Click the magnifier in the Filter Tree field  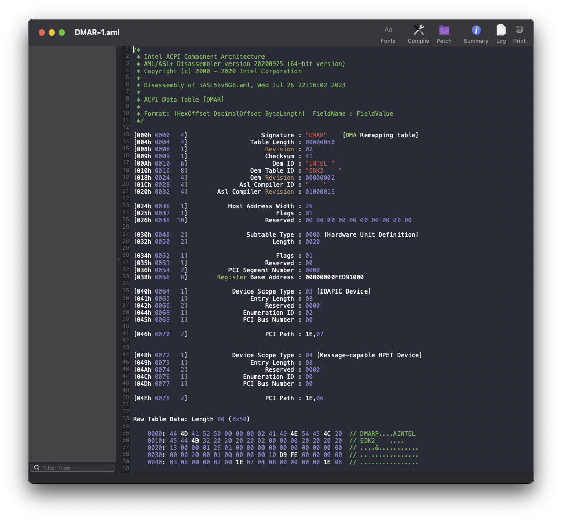36,467
